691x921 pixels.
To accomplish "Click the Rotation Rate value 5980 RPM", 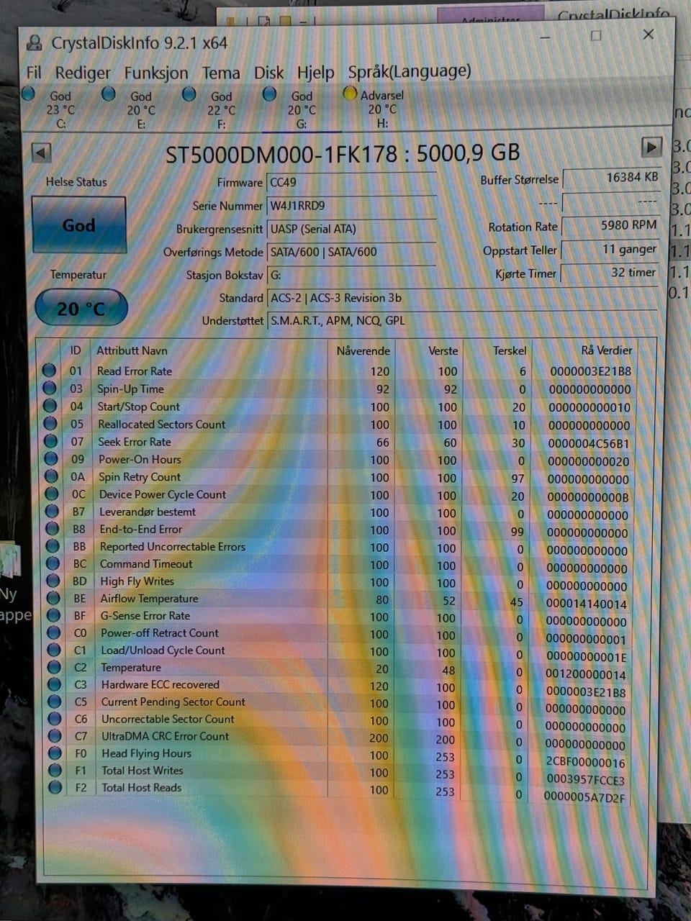I will [x=610, y=226].
